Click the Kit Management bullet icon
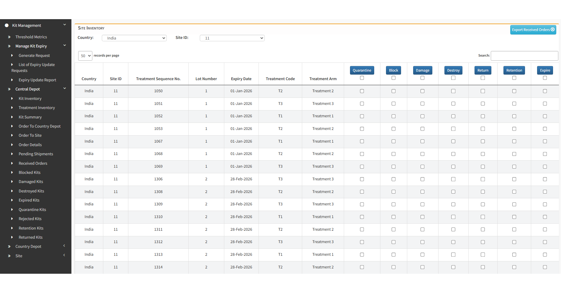Viewport: 561px width, 292px height. click(6, 25)
